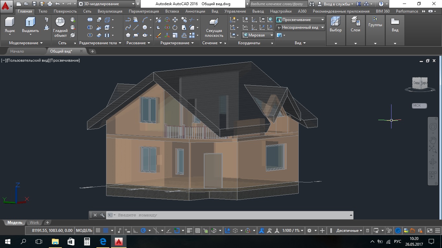Open the Pan hand tool in navigation bar
442x248 pixels.
tap(433, 139)
